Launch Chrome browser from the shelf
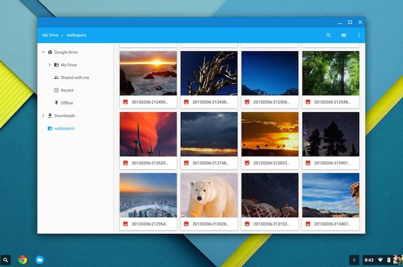 pos(23,260)
